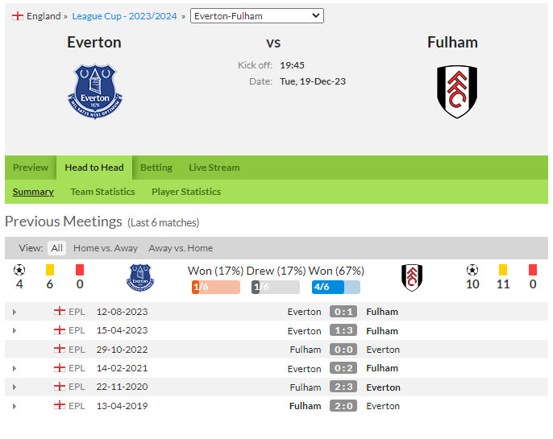This screenshot has width=553, height=439.
Task: Open the Team Statistics sub-tab
Action: pyautogui.click(x=102, y=192)
